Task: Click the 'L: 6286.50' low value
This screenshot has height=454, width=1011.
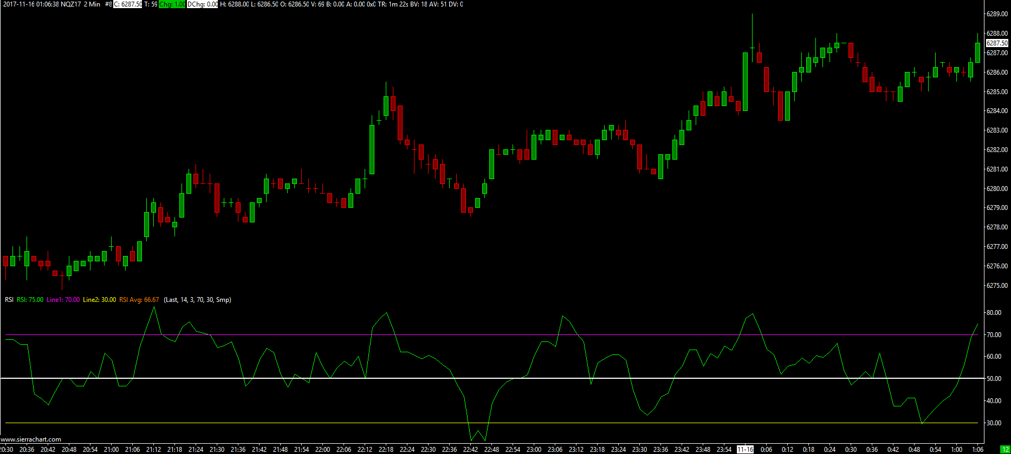Action: pos(264,4)
